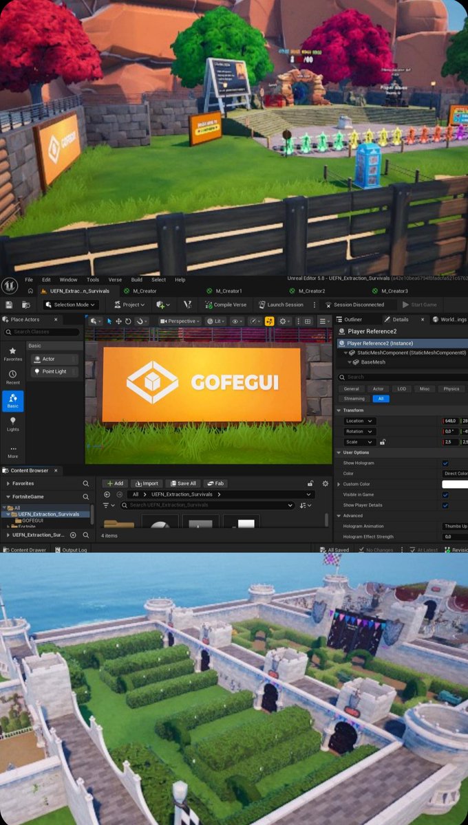
Task: Click the highlighted yellow viewport snapping icon
Action: coord(269,321)
